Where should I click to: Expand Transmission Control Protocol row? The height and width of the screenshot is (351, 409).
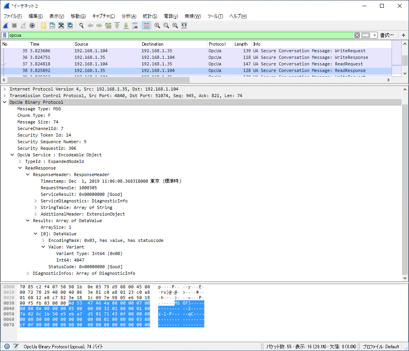click(x=4, y=96)
